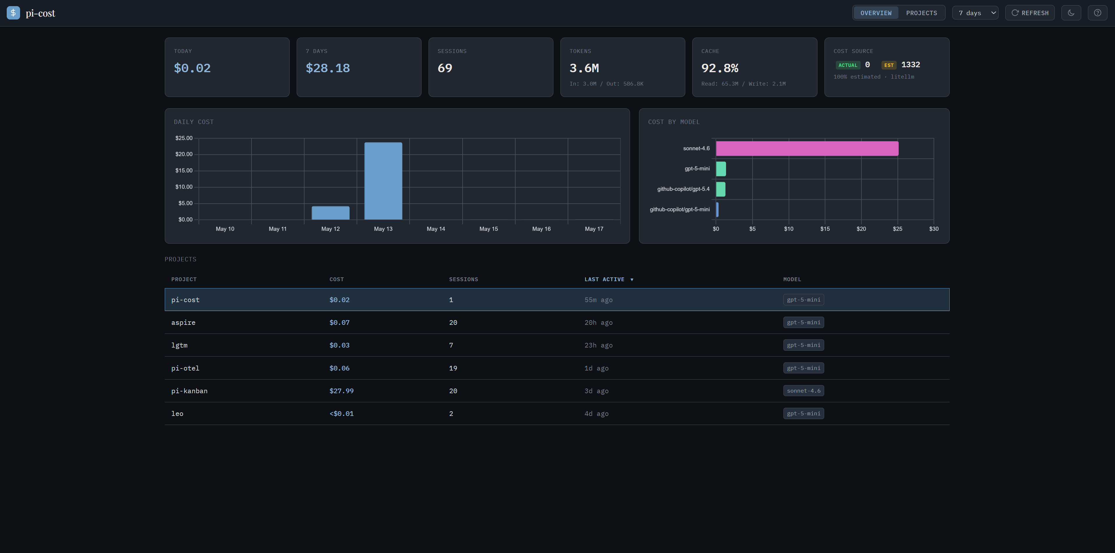Sort table by Sessions column header
The image size is (1115, 553).
[463, 279]
